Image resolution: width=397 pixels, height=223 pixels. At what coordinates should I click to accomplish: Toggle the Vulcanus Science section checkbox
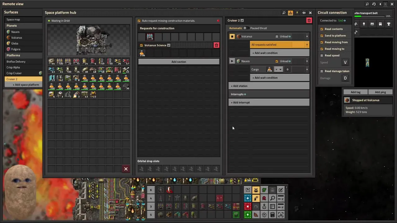tap(141, 45)
